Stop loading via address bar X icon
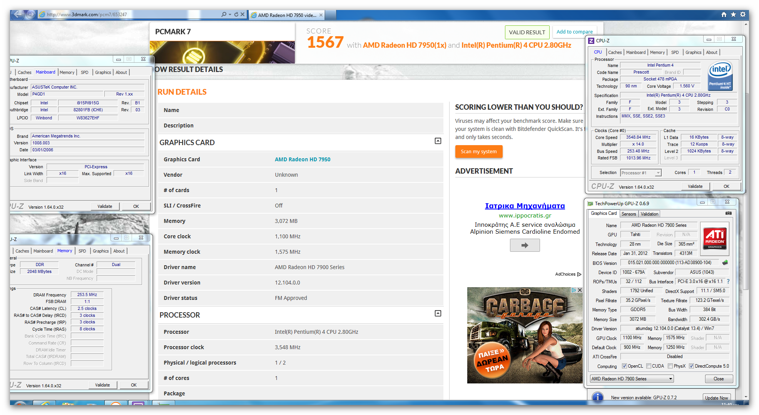 point(242,15)
